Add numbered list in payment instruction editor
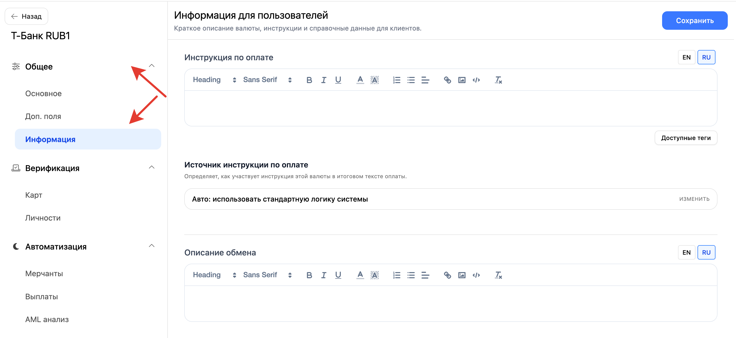The width and height of the screenshot is (736, 338). coord(396,80)
